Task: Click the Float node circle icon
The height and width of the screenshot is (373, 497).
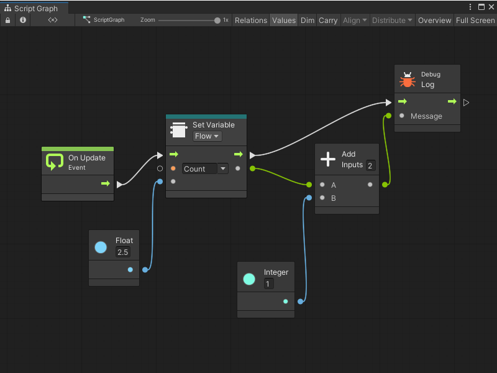Action: point(100,246)
